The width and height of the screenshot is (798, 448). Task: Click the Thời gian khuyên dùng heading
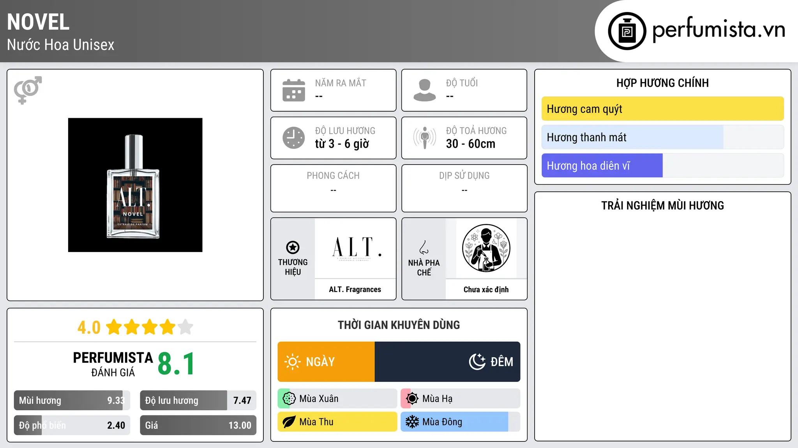[x=399, y=325]
